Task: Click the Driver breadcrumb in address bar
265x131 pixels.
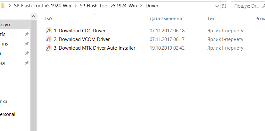Action: (x=152, y=6)
